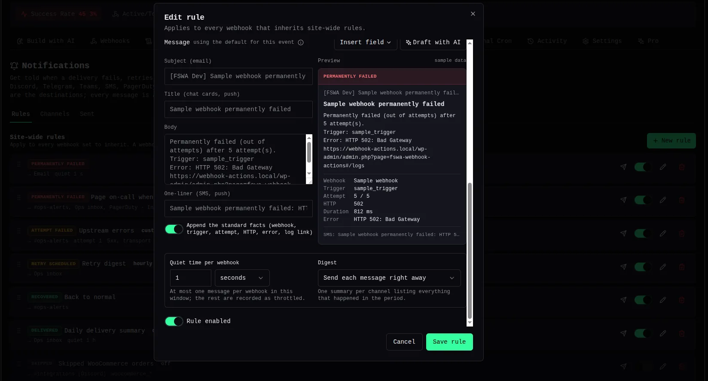The height and width of the screenshot is (381, 708).
Task: Delete the Back to normal rule
Action: pos(682,300)
